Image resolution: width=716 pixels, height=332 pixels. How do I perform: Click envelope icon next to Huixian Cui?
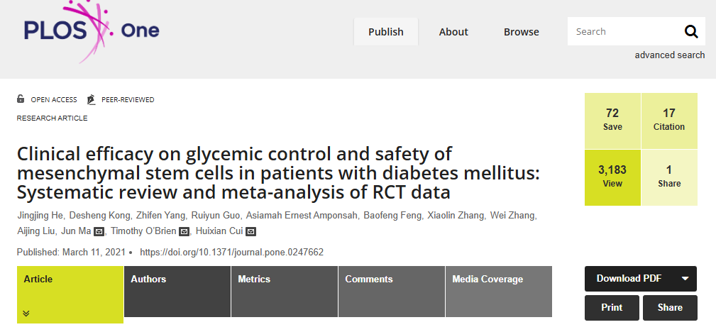pos(250,231)
